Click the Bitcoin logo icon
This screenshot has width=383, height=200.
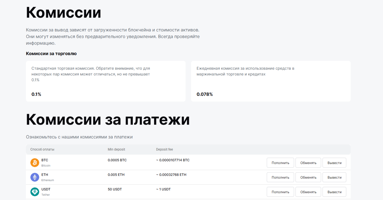click(35, 163)
